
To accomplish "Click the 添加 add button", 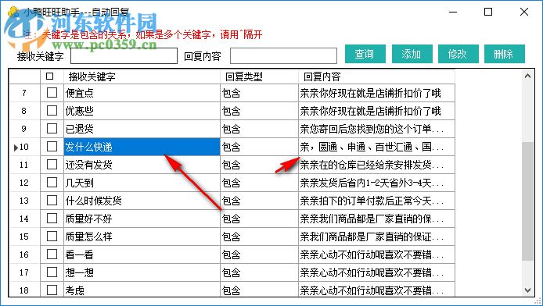I will (x=412, y=54).
